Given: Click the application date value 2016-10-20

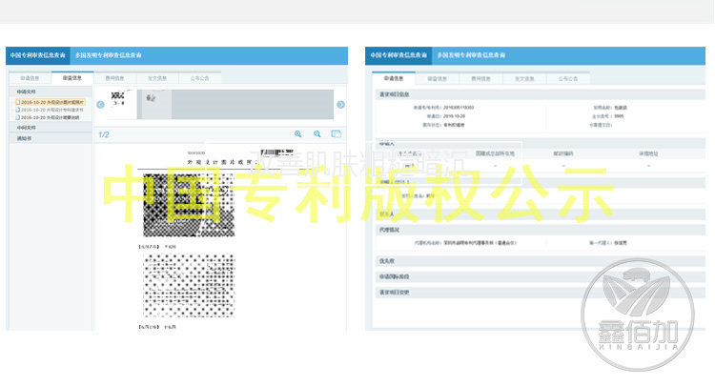Looking at the screenshot, I should (x=454, y=116).
